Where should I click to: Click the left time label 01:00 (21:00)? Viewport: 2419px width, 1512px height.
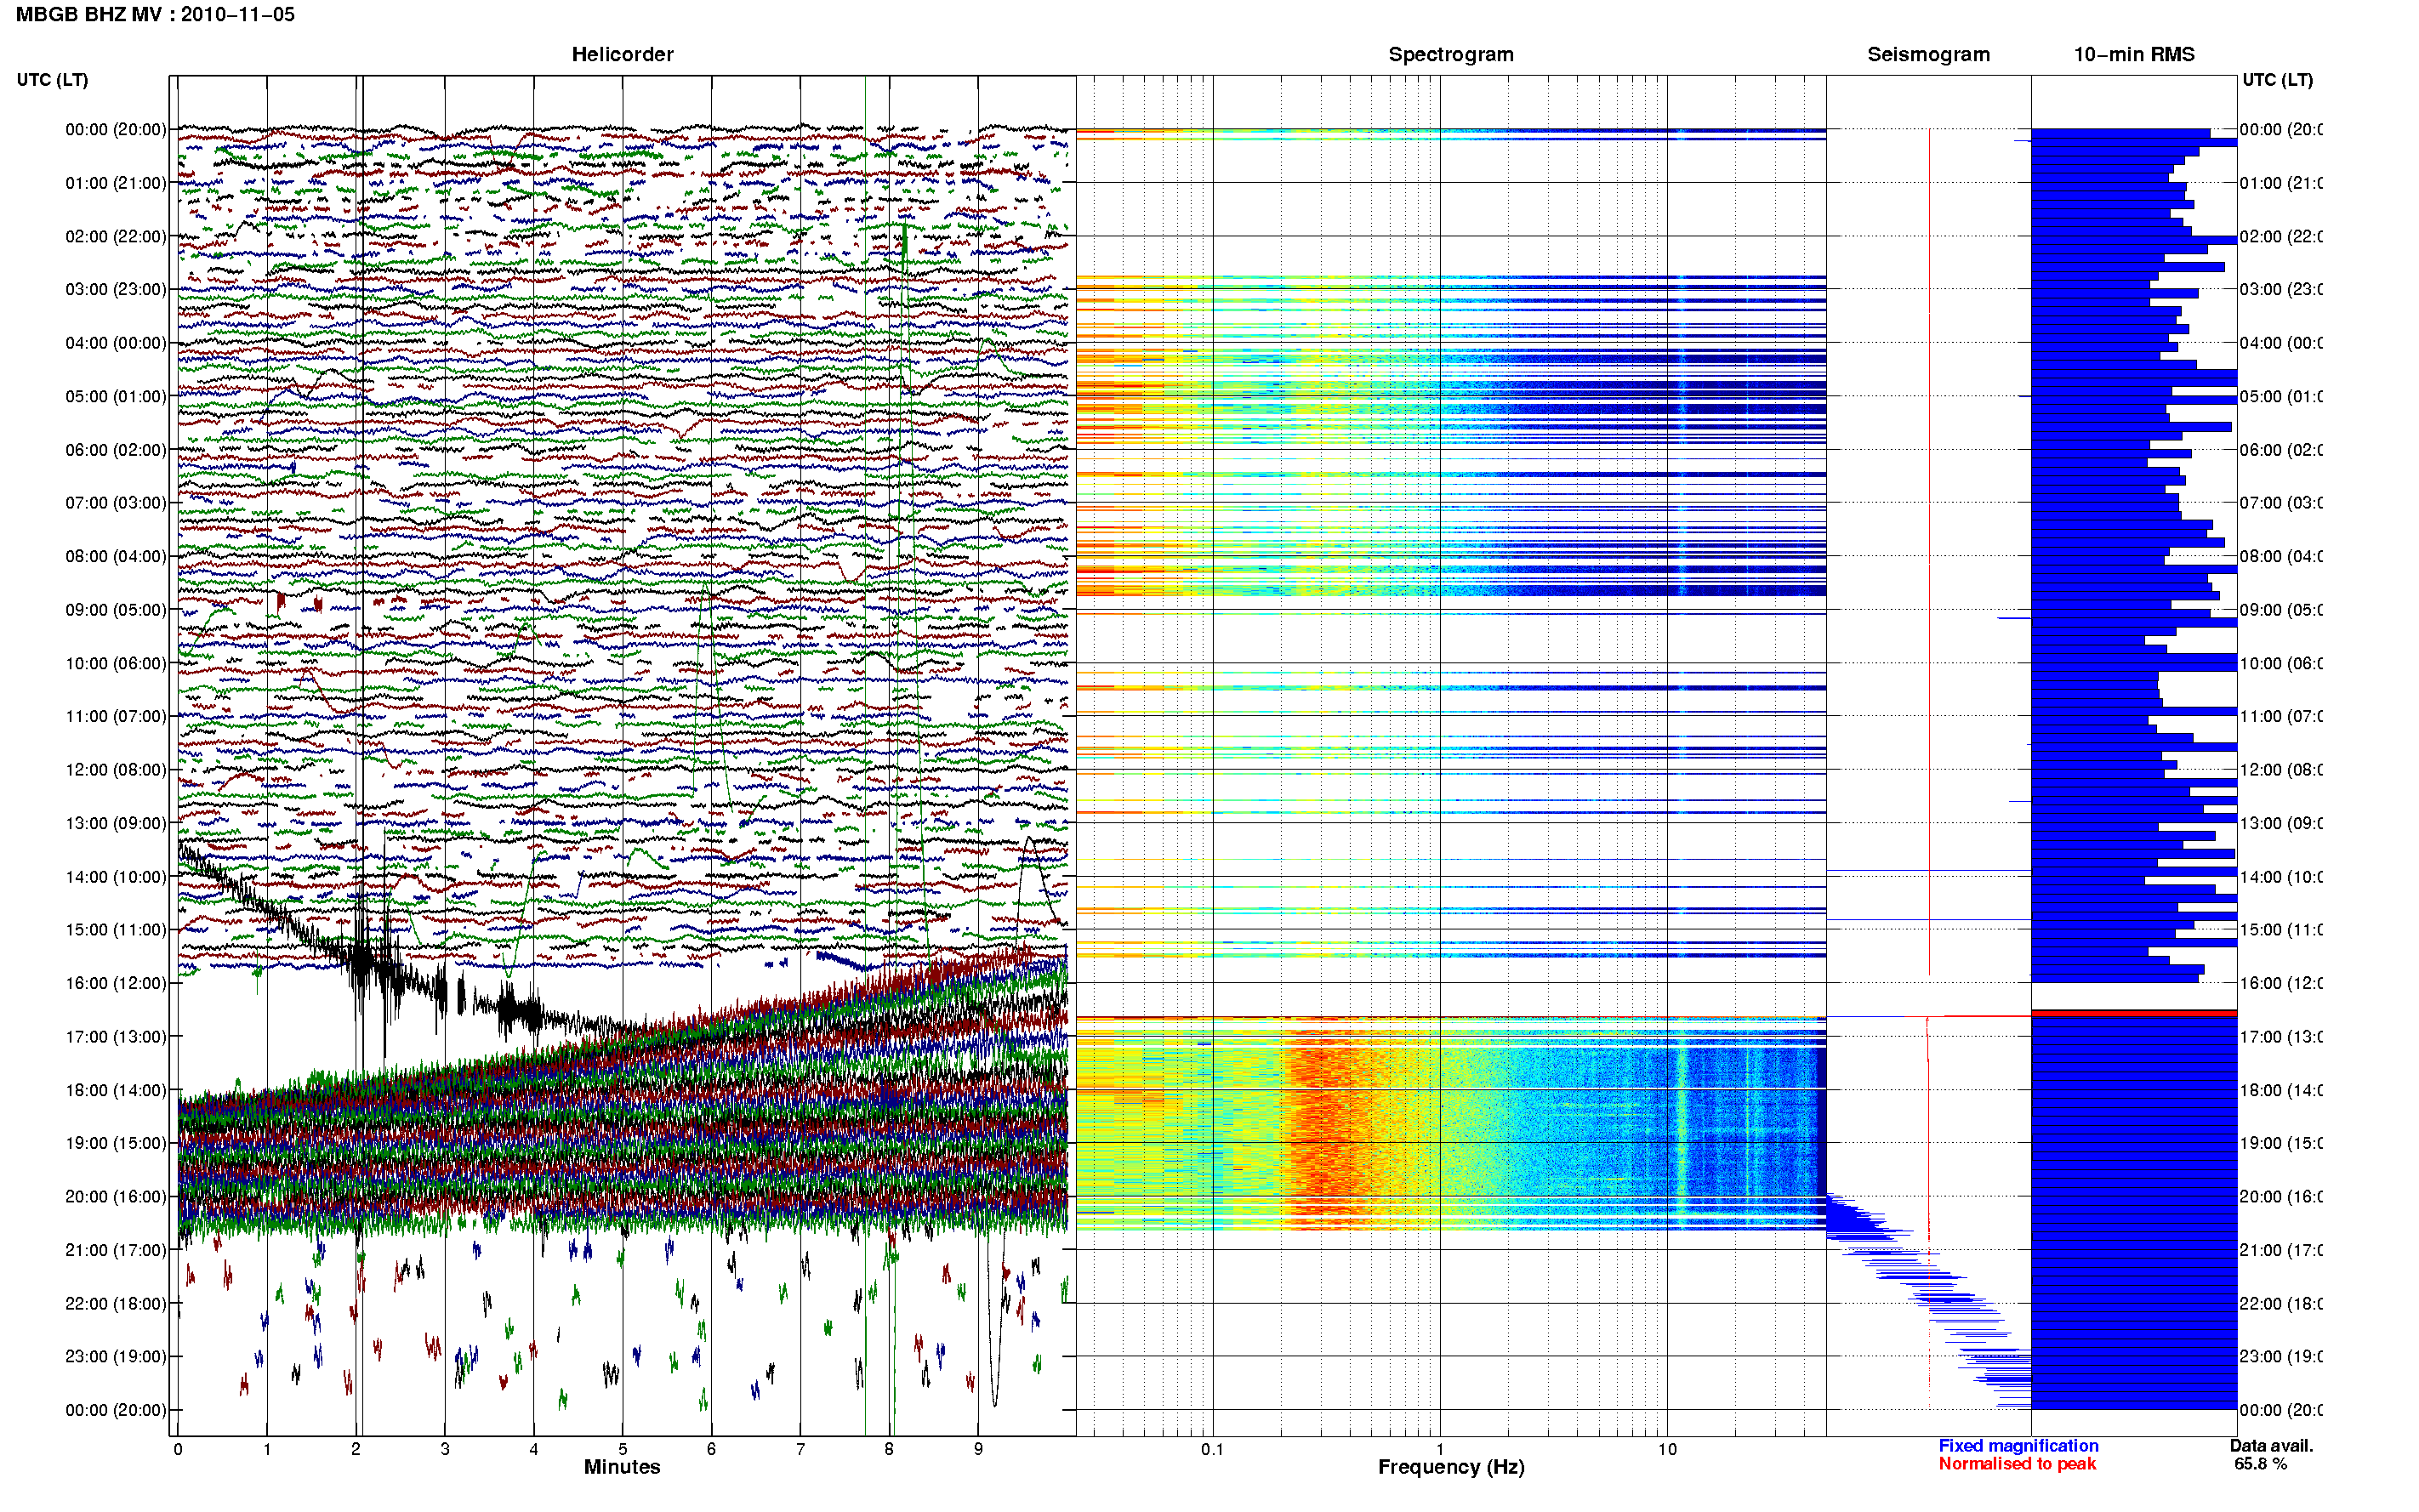(x=116, y=183)
